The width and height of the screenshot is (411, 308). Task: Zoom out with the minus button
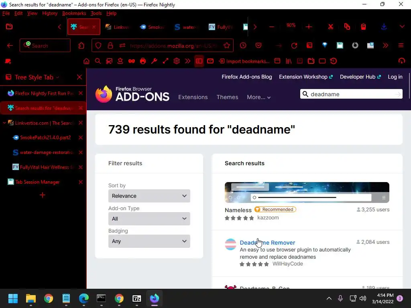(x=272, y=27)
